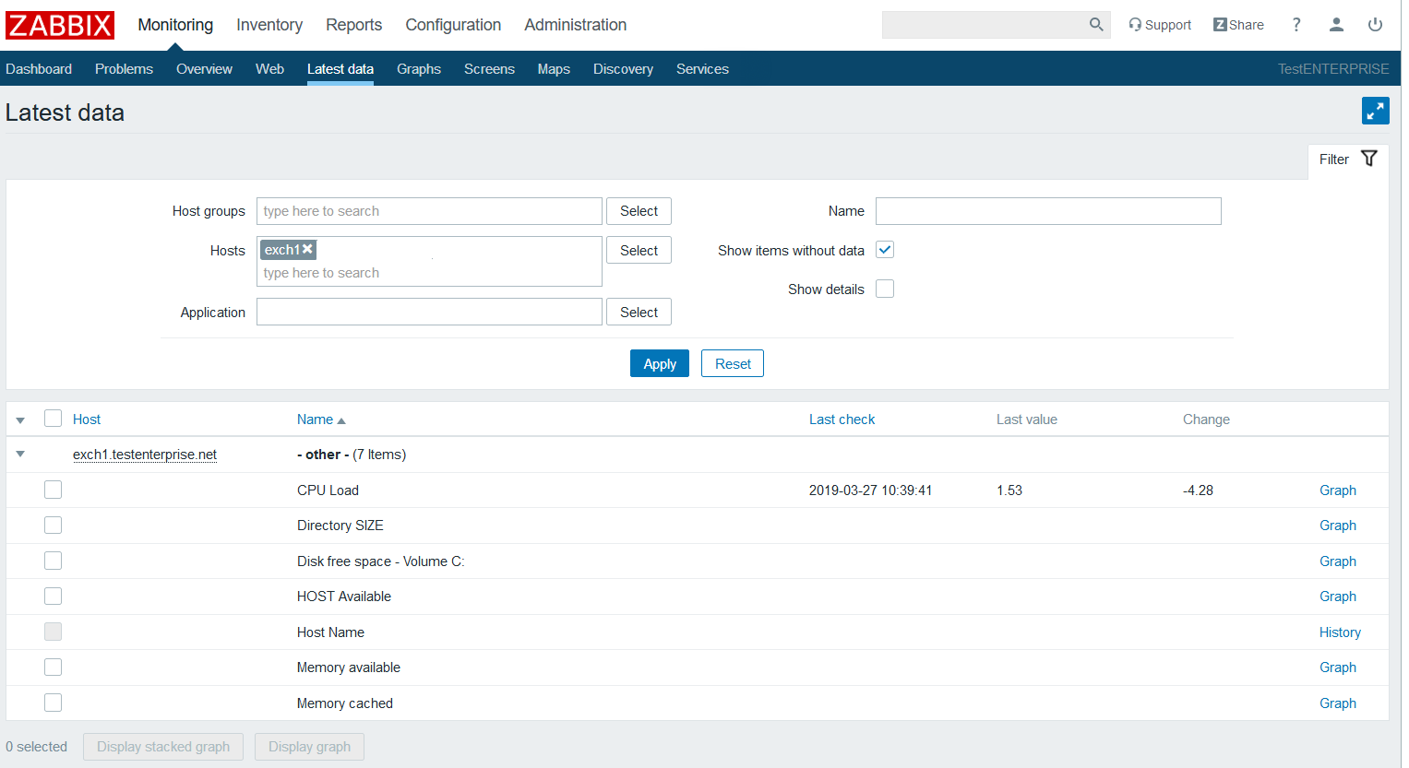This screenshot has width=1409, height=768.
Task: Open Graph for Memory available
Action: tap(1337, 668)
